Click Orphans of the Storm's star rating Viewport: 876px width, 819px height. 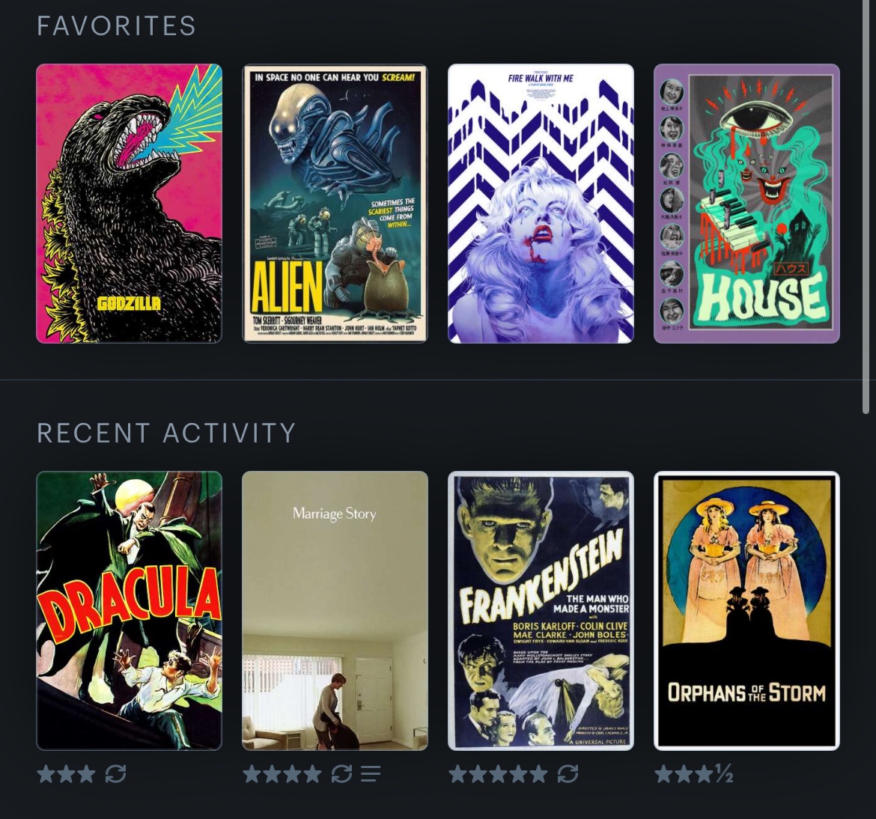tap(693, 774)
